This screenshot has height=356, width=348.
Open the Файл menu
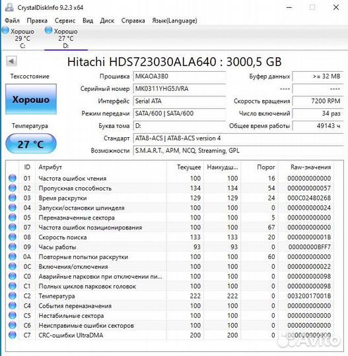[12, 20]
